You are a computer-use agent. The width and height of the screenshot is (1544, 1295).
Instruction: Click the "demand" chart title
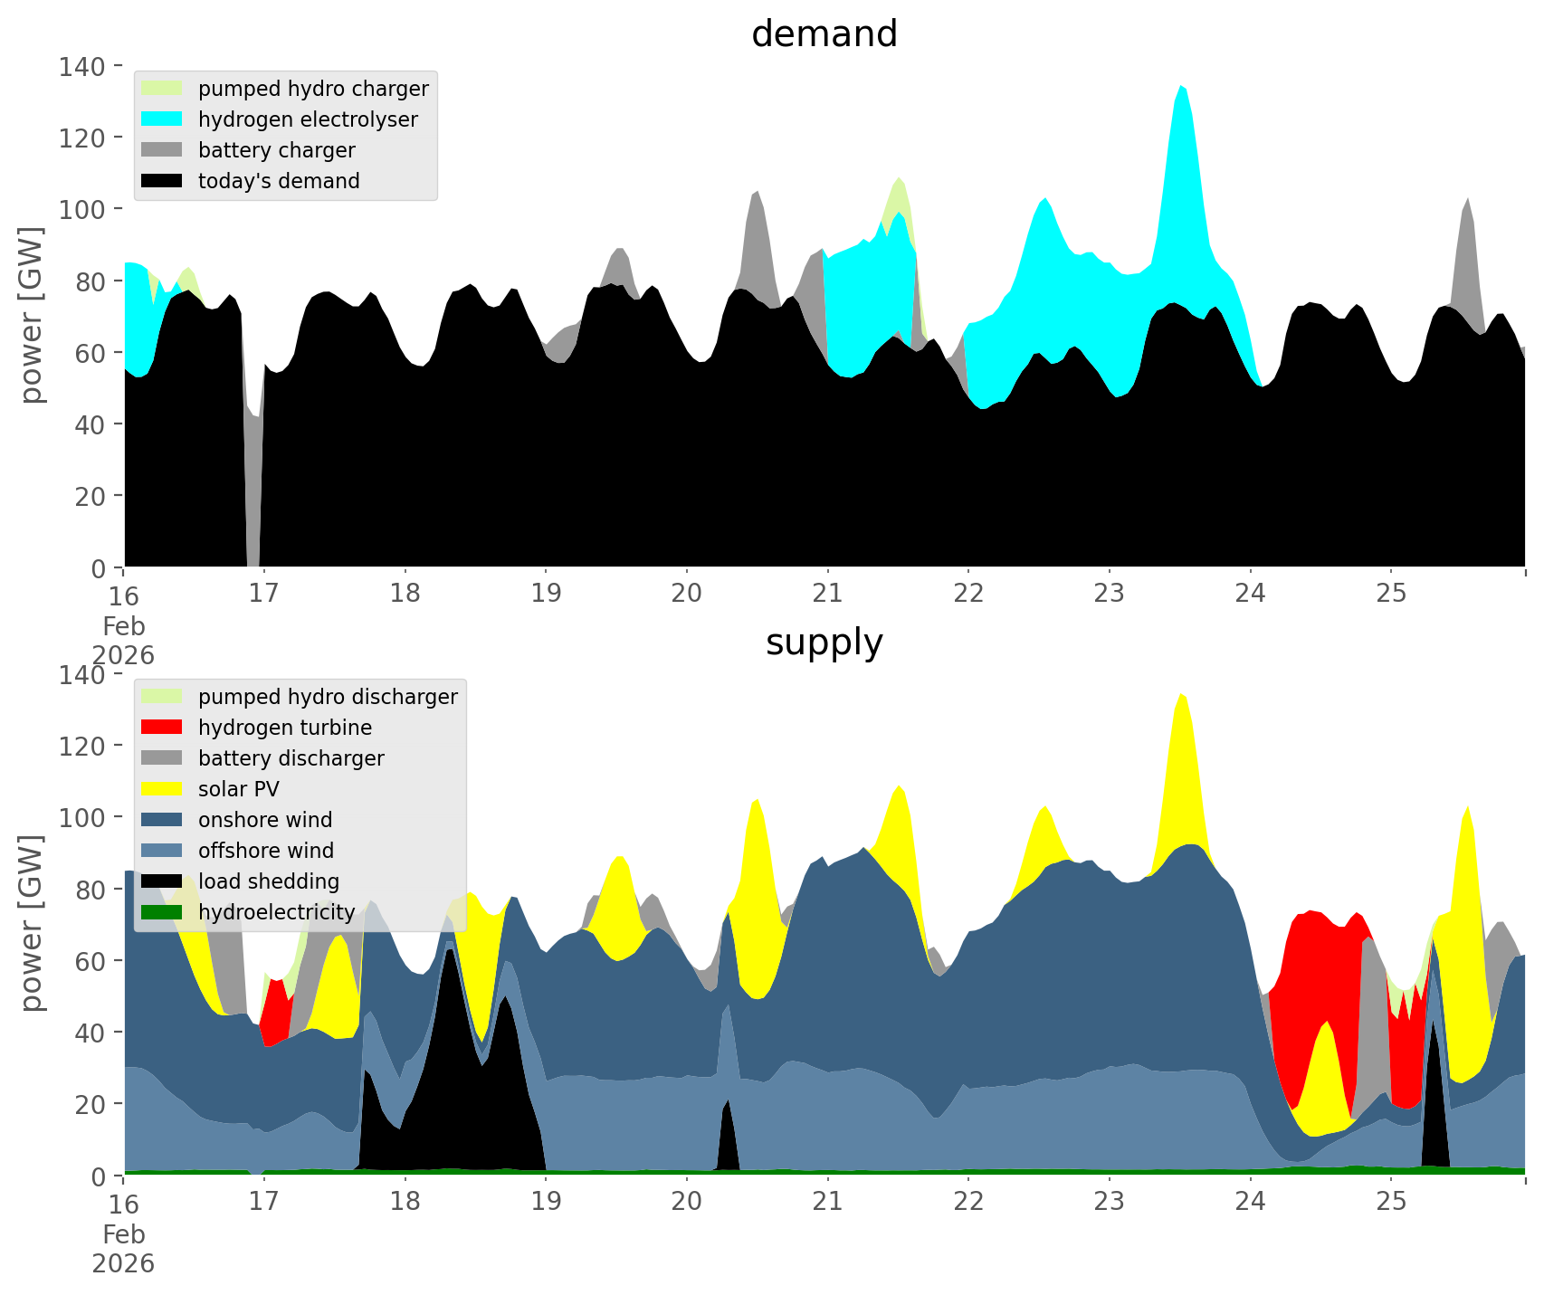click(824, 34)
